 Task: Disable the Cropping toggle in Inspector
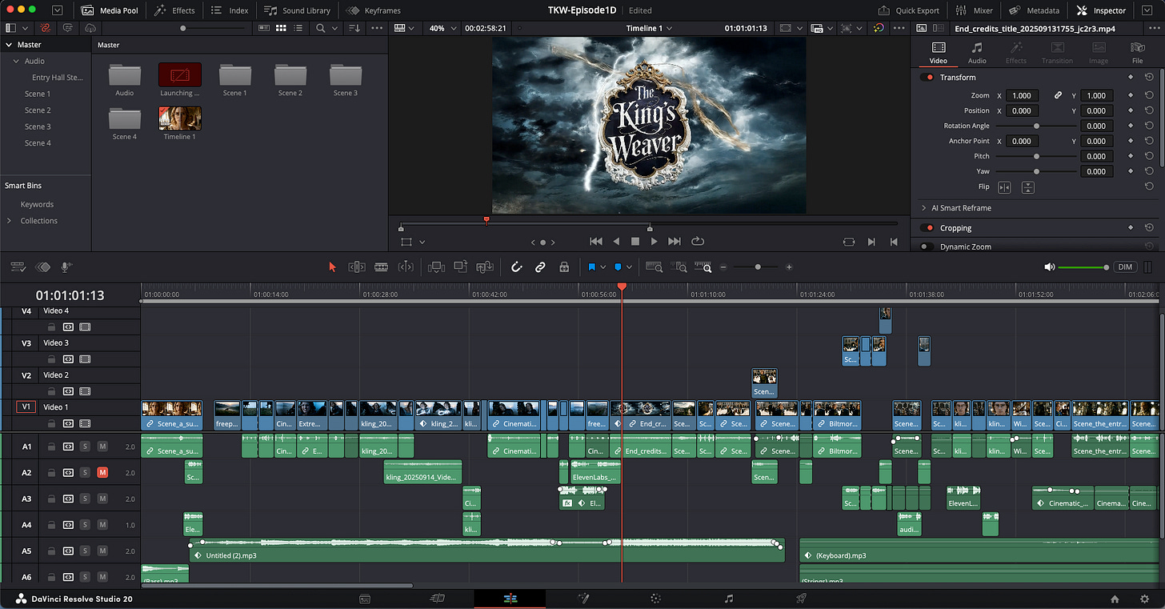[x=927, y=228]
